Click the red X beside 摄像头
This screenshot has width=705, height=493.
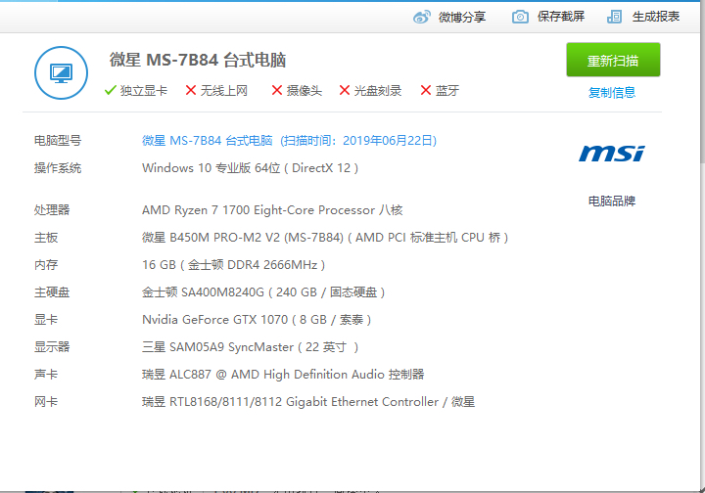click(x=277, y=90)
